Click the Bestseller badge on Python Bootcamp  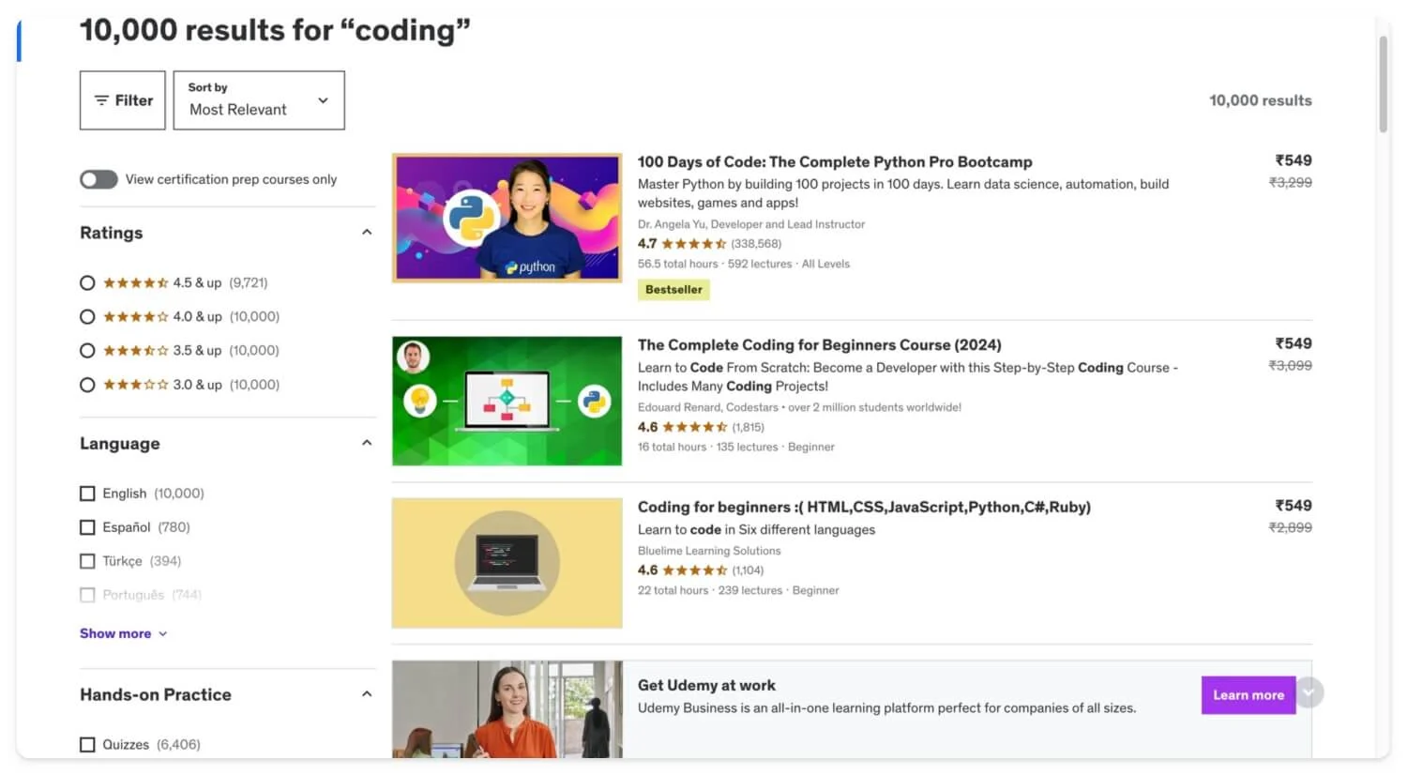pyautogui.click(x=673, y=290)
